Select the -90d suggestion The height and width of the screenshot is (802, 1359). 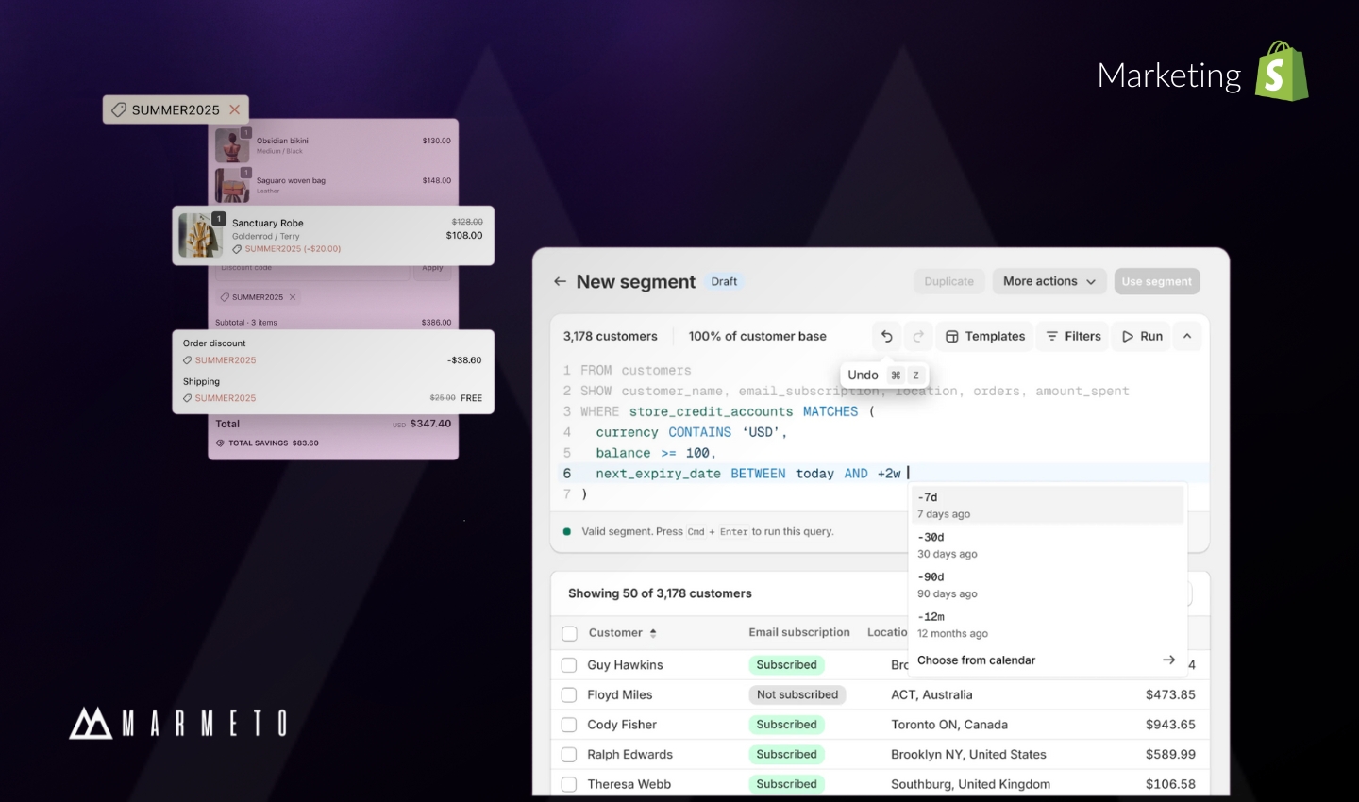click(1047, 584)
